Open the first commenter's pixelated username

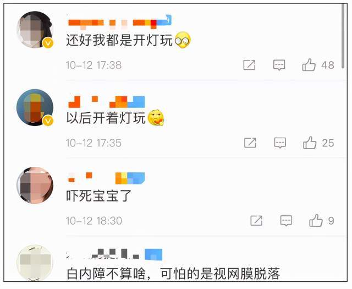click(x=119, y=22)
